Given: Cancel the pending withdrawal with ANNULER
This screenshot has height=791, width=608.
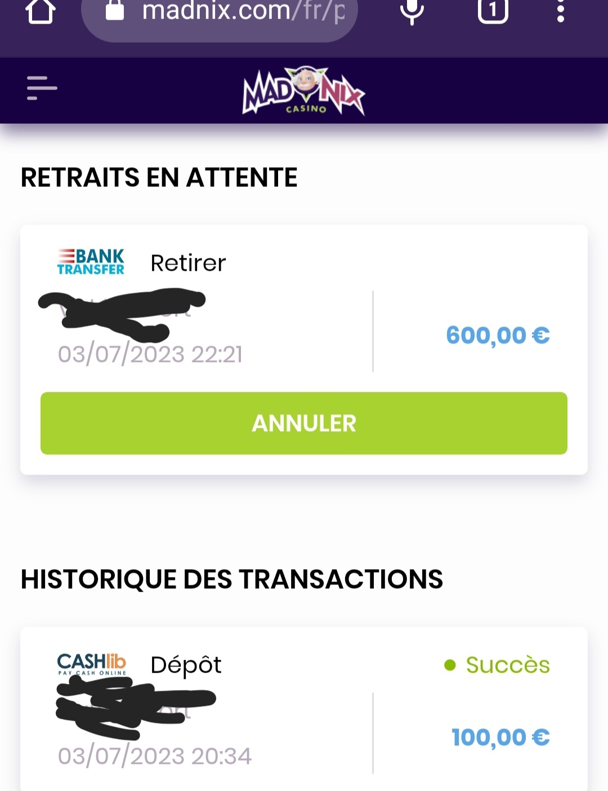Looking at the screenshot, I should (304, 423).
